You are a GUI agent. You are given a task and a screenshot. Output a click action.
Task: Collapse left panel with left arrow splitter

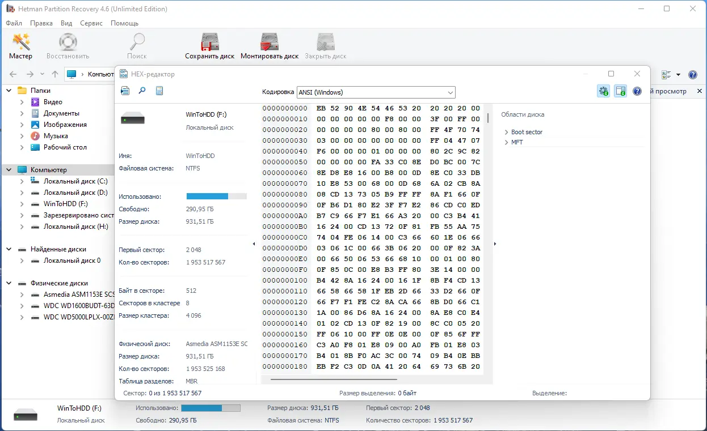pyautogui.click(x=254, y=244)
